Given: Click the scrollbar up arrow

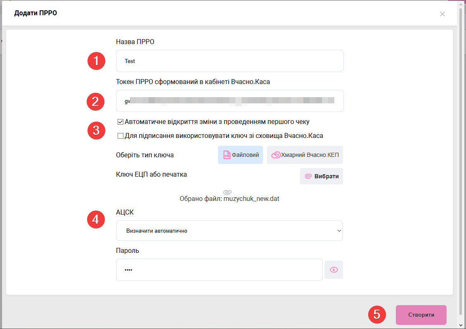Looking at the screenshot, I should 461,3.
